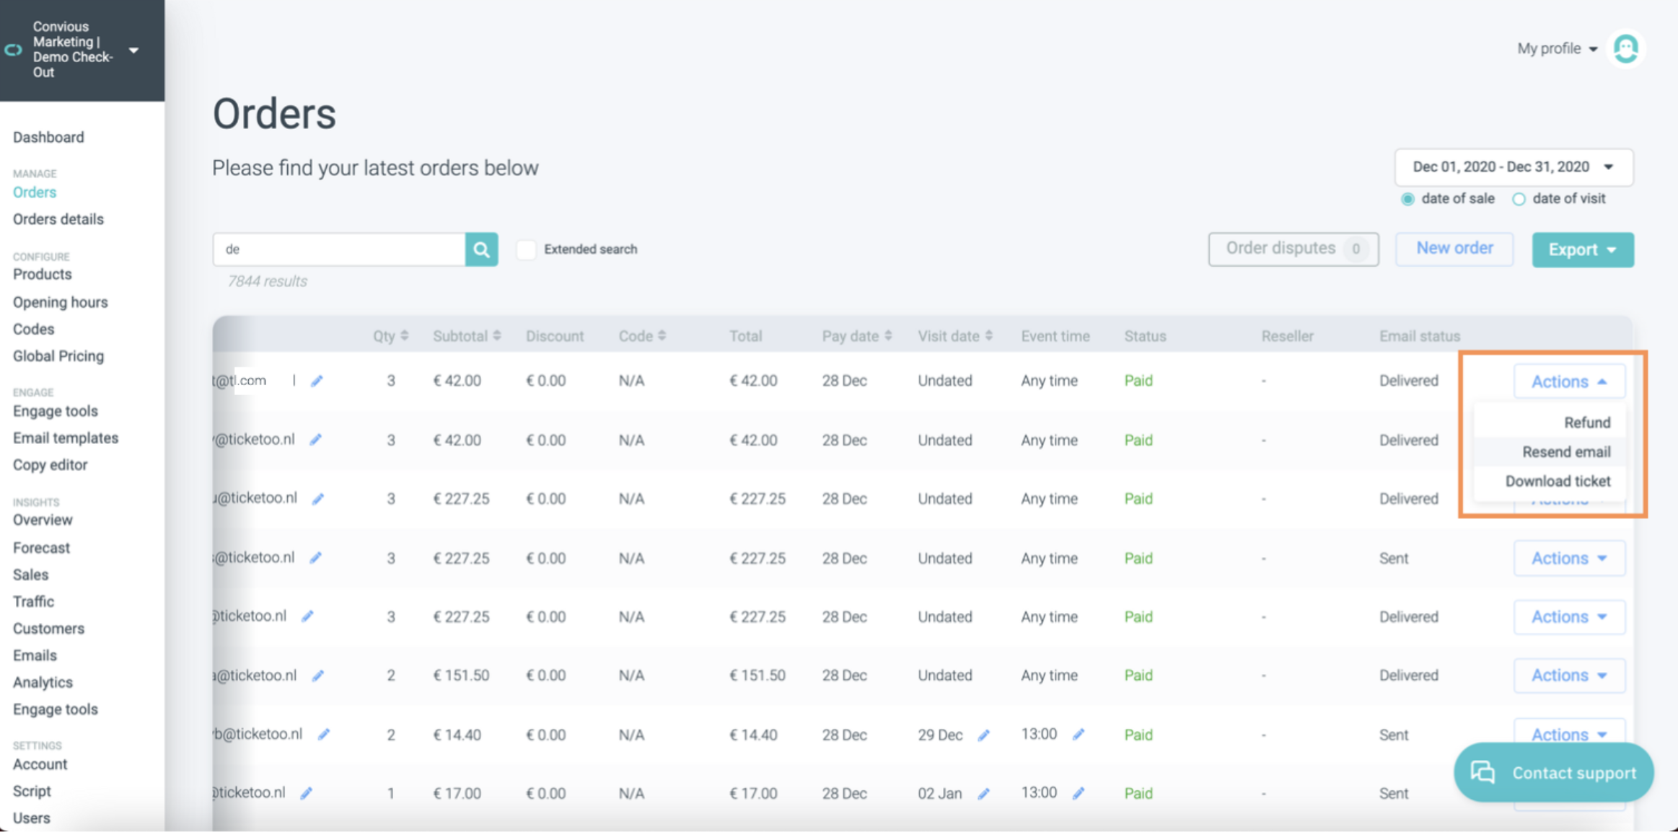Screen dimensions: 1678x832
Task: Open the My profile dropdown
Action: pyautogui.click(x=1557, y=49)
